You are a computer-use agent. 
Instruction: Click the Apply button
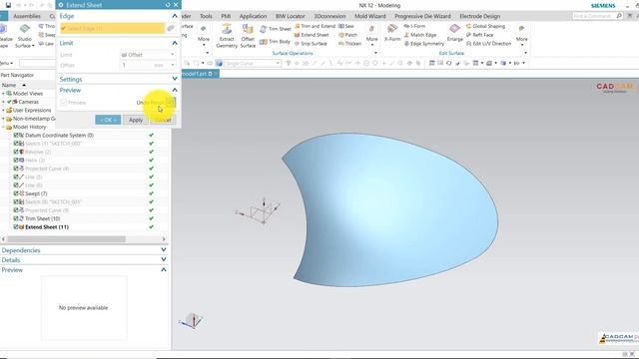click(136, 120)
